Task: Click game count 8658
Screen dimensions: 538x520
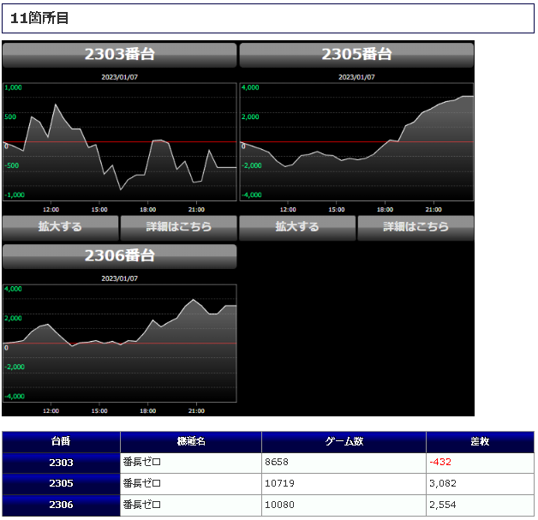Action: (x=276, y=463)
